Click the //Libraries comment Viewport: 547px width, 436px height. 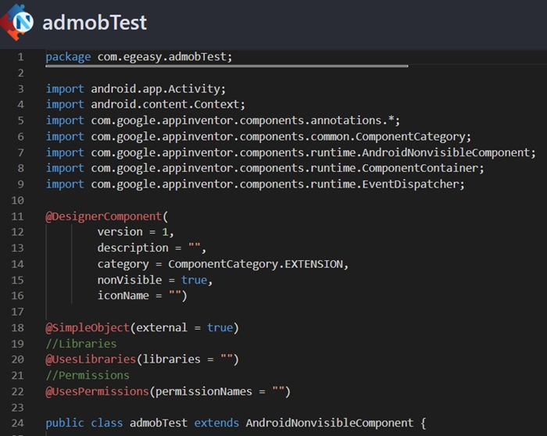(81, 344)
